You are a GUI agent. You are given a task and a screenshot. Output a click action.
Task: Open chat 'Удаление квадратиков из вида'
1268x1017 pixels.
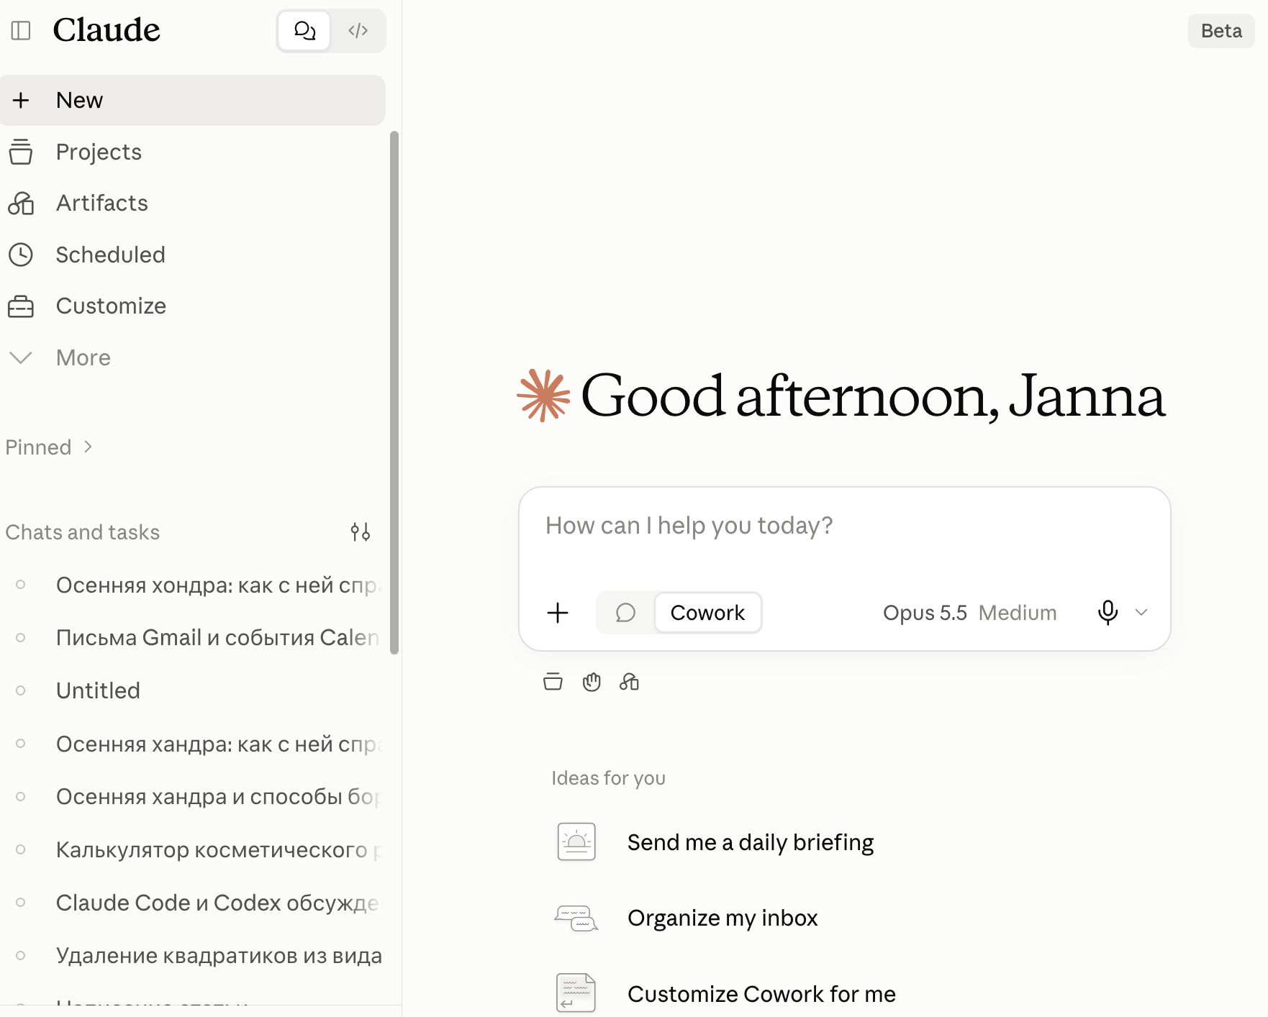pyautogui.click(x=192, y=956)
